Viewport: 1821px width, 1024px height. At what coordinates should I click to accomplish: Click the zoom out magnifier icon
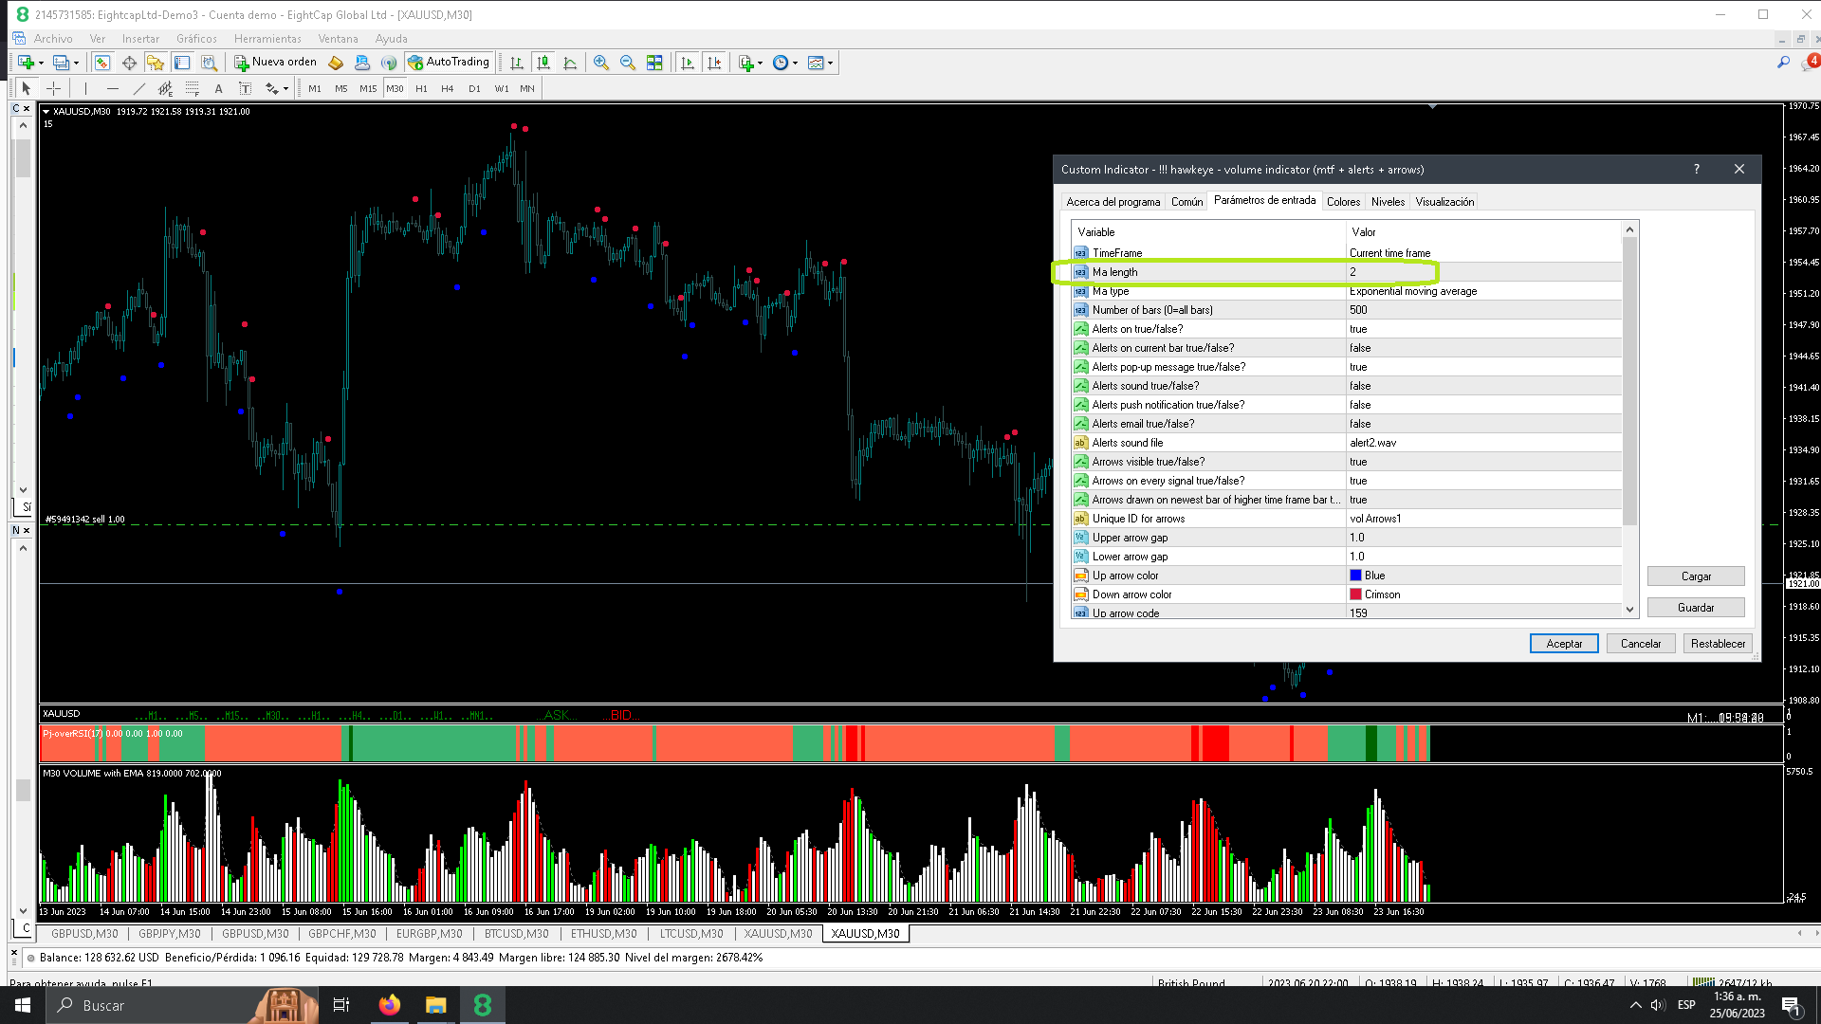(627, 63)
